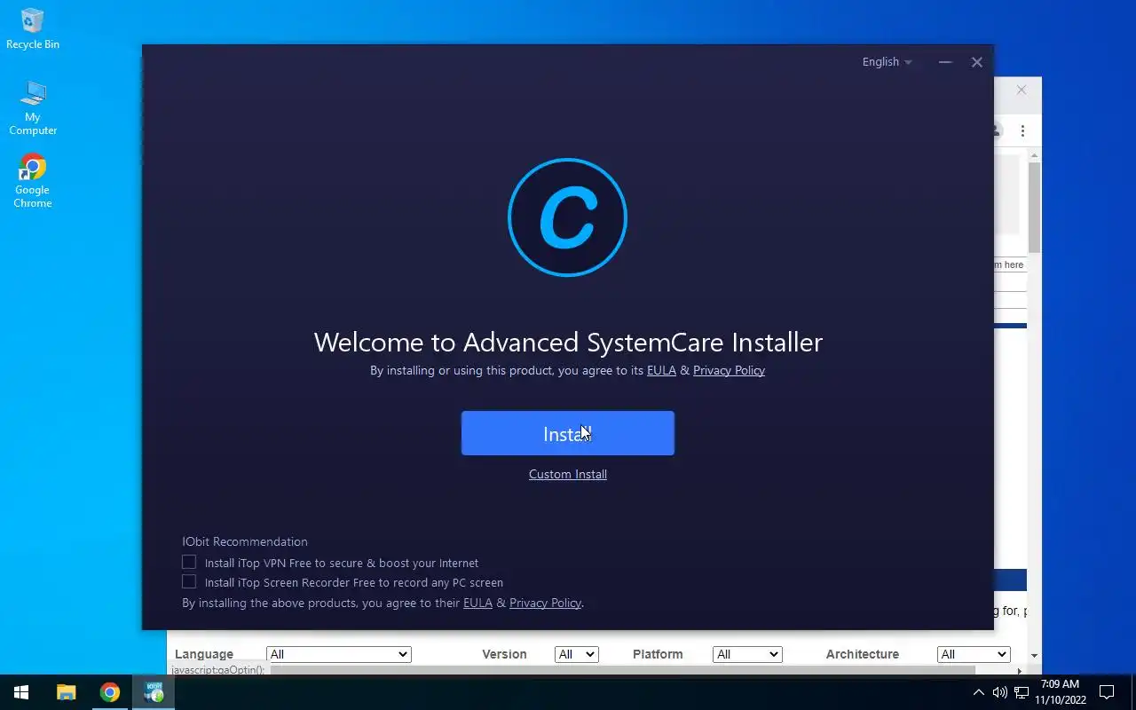Open the EULA link in the Advanced SystemCare agreement line
This screenshot has height=710, width=1136.
point(661,370)
